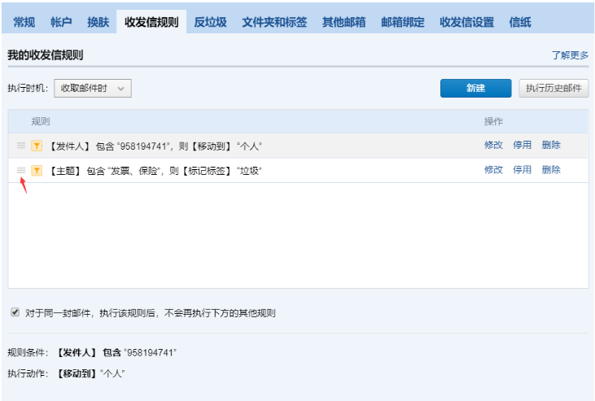
Task: Open the 了解更多 link
Action: click(570, 55)
